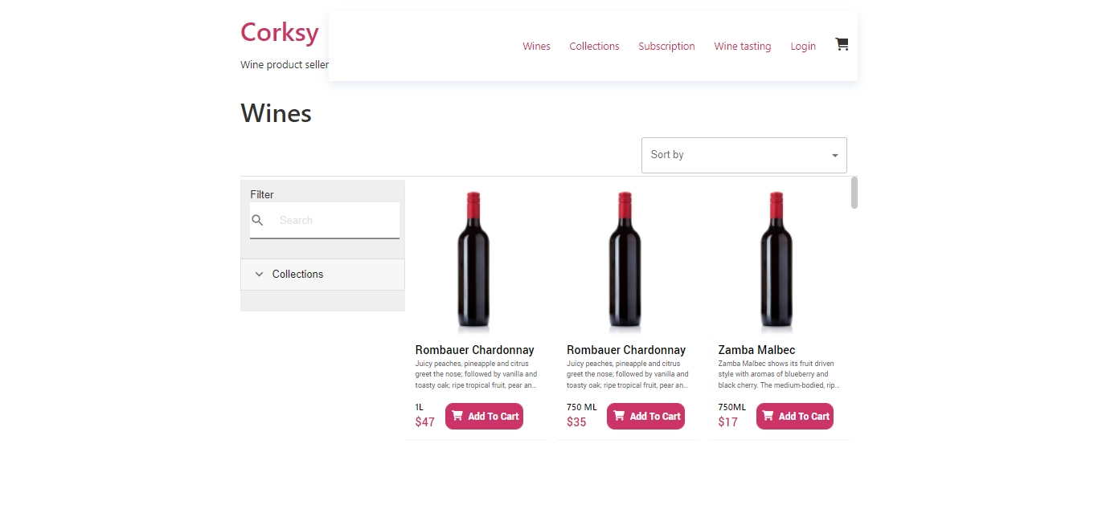
Task: Select the Zamba Malbec bottle image
Action: (776, 262)
